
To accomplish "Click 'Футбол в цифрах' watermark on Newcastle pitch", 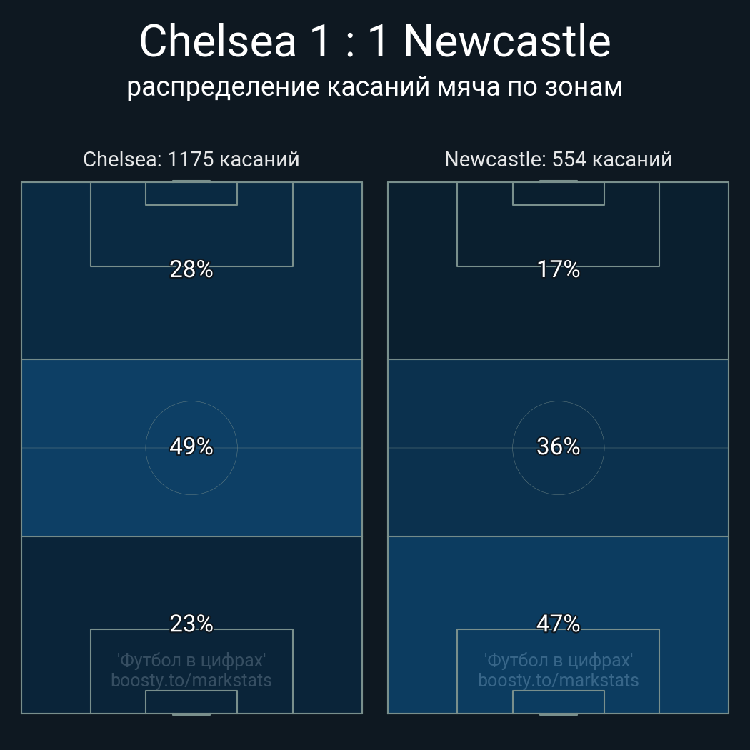I will 558,660.
